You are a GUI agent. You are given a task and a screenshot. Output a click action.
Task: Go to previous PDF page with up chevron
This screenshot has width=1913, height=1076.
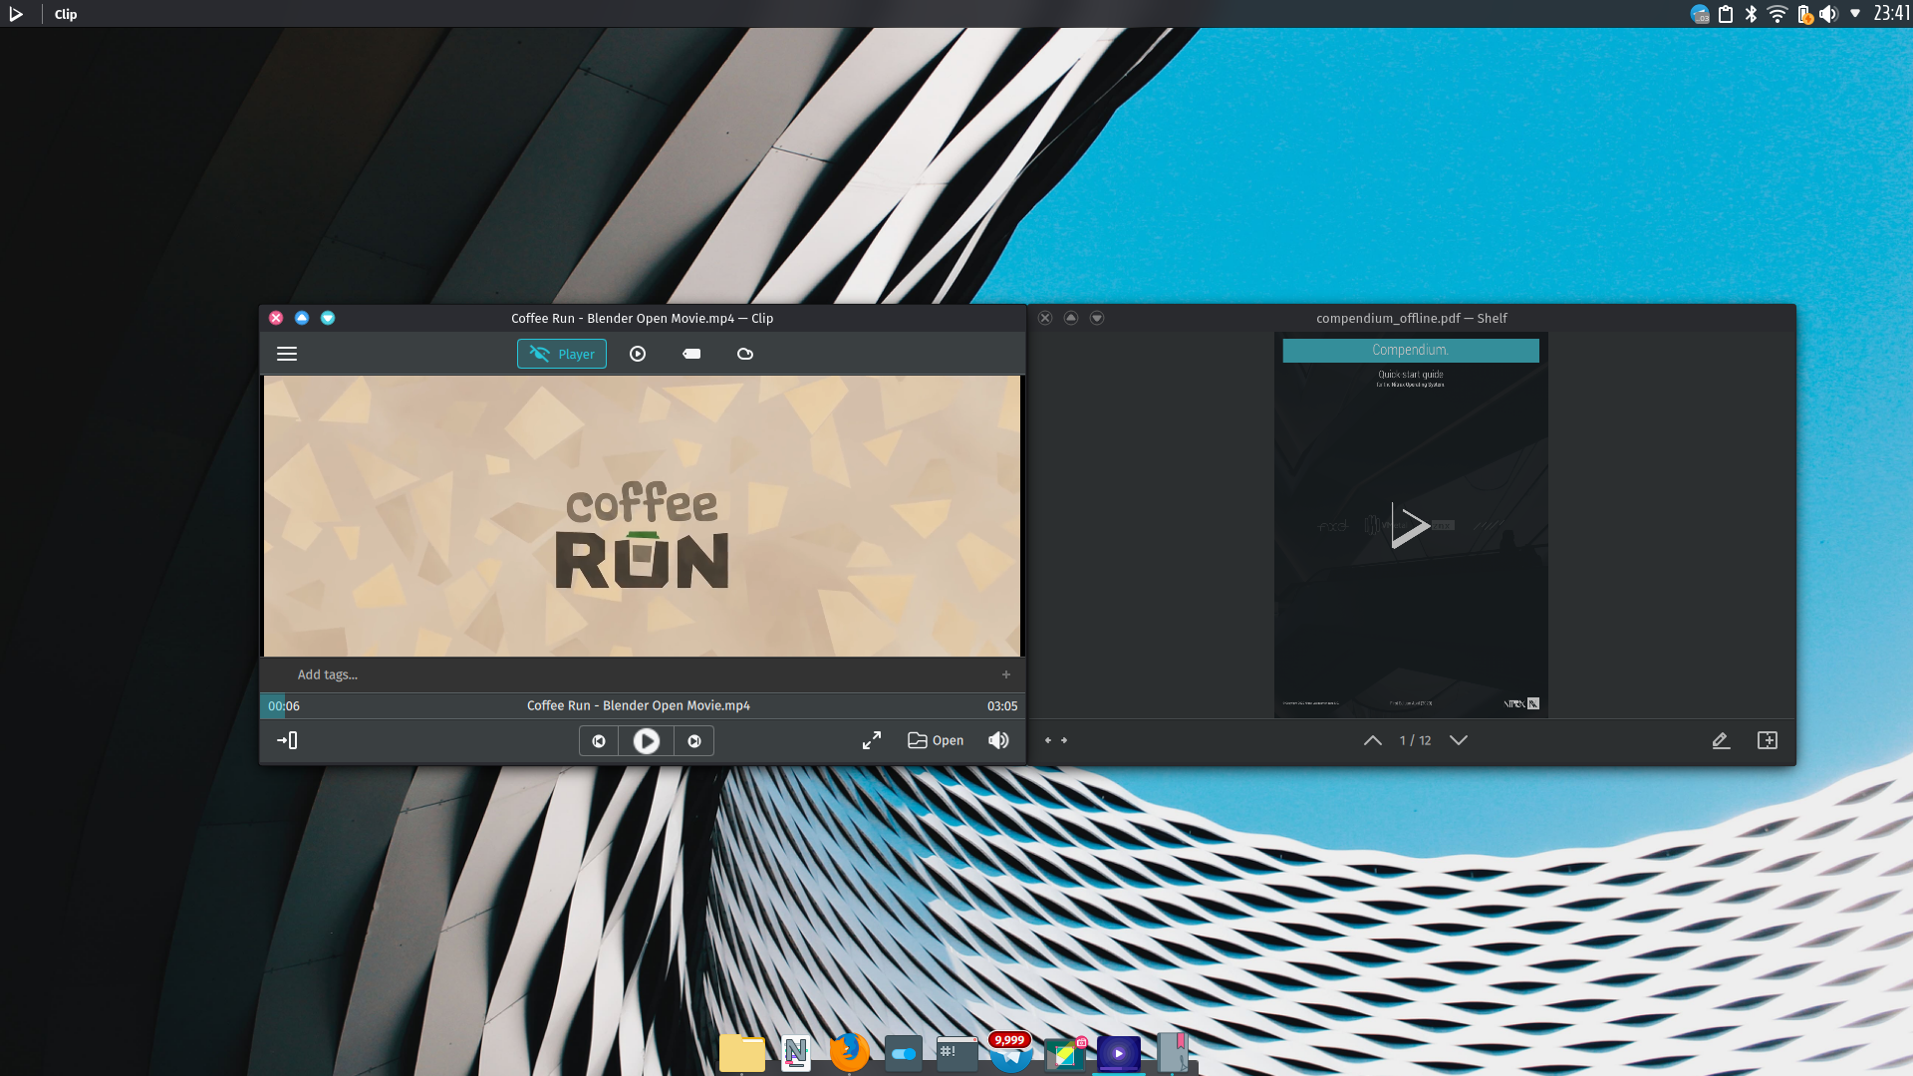coord(1373,740)
